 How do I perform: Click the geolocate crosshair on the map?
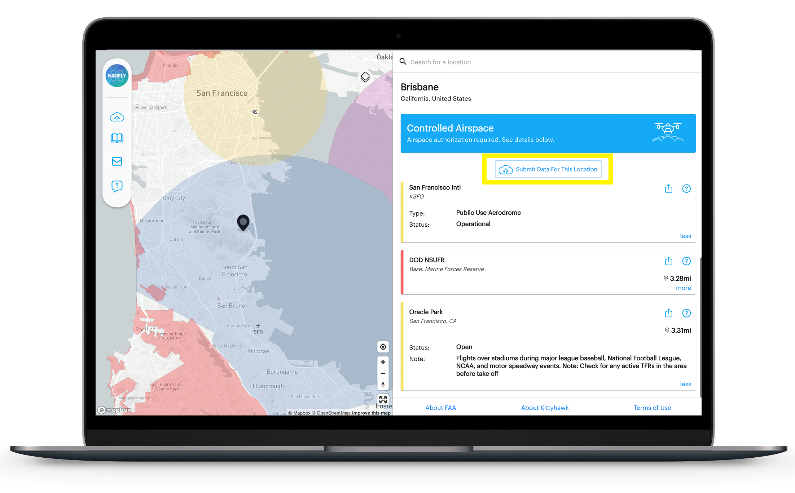383,347
